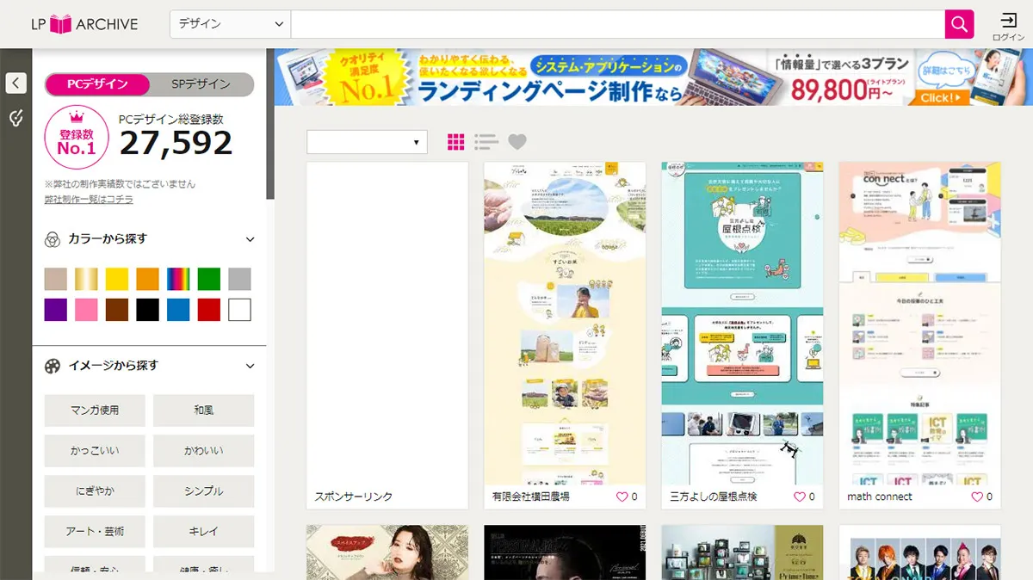1033x580 pixels.
Task: Click the pink search magnifier icon
Action: point(958,24)
